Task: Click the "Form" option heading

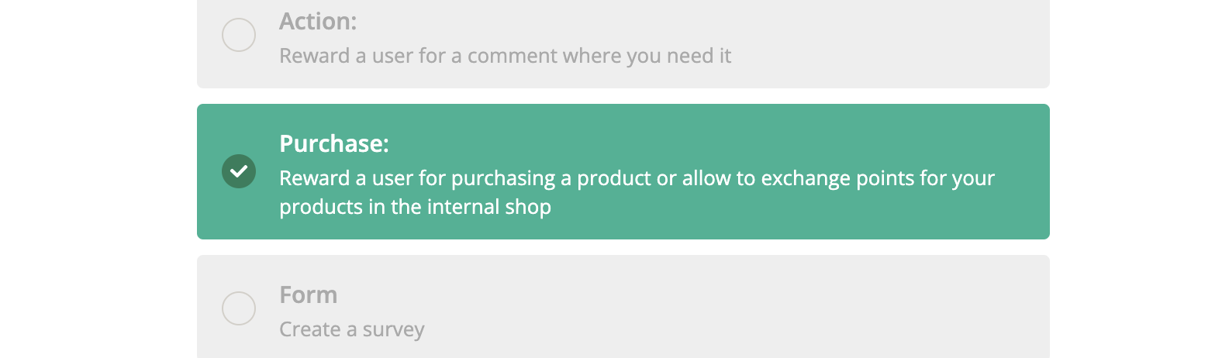Action: click(309, 295)
